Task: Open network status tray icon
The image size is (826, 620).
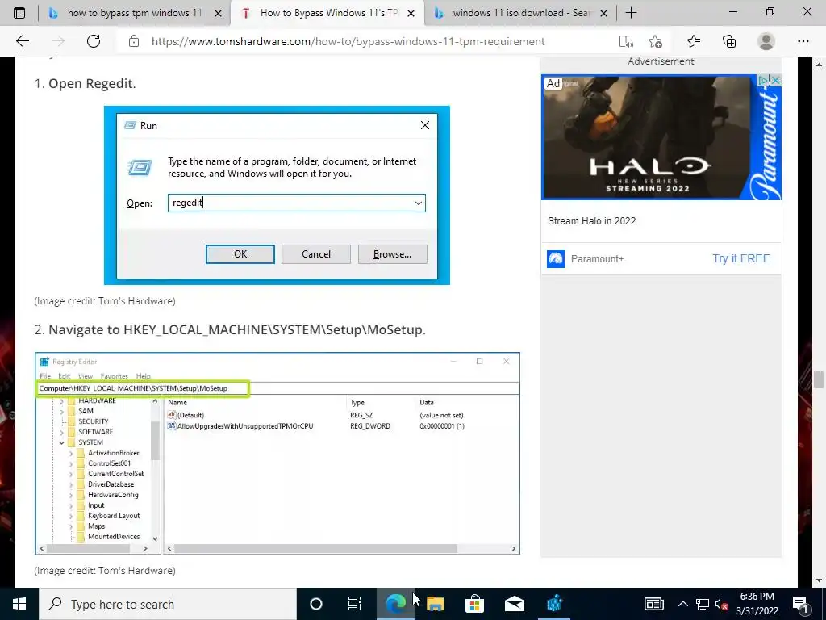Action: 703,604
